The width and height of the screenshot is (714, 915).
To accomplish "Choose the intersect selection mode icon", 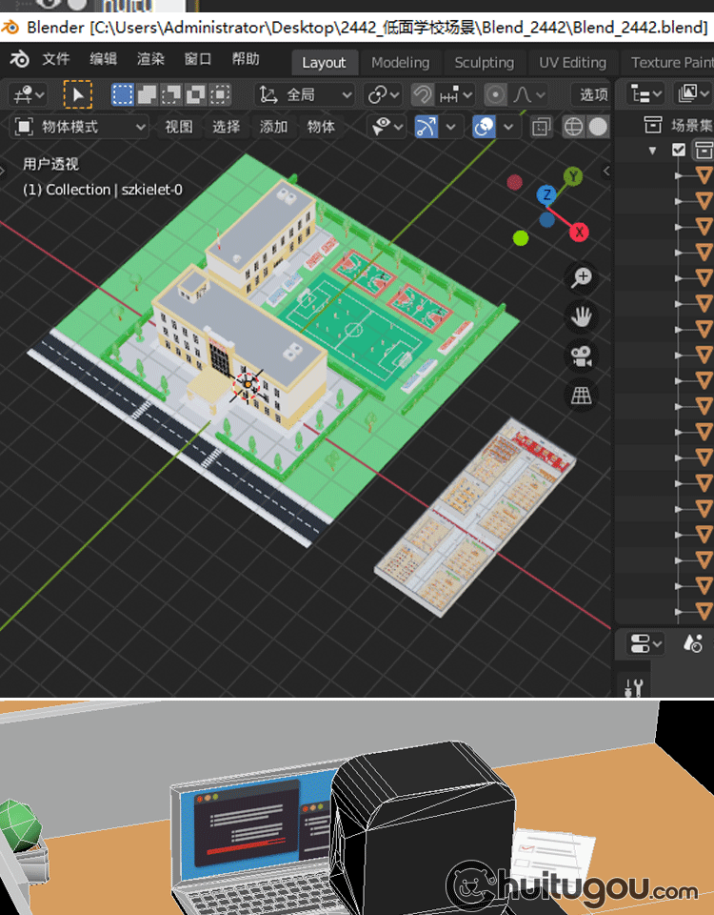I will (x=220, y=94).
